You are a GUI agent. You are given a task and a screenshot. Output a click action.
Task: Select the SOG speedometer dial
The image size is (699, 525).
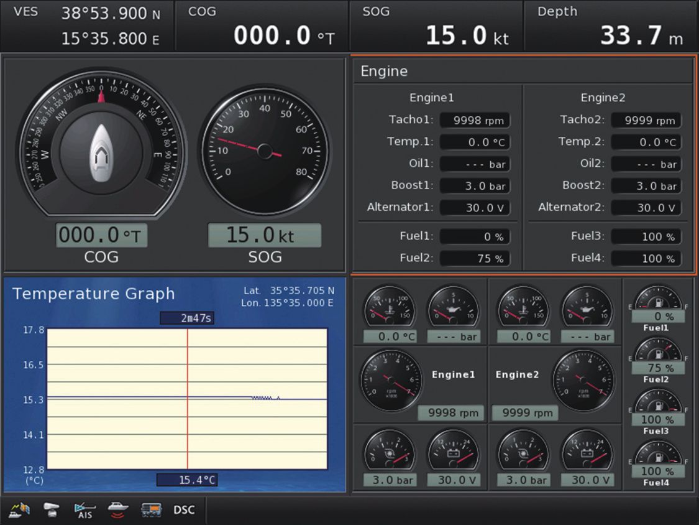265,151
